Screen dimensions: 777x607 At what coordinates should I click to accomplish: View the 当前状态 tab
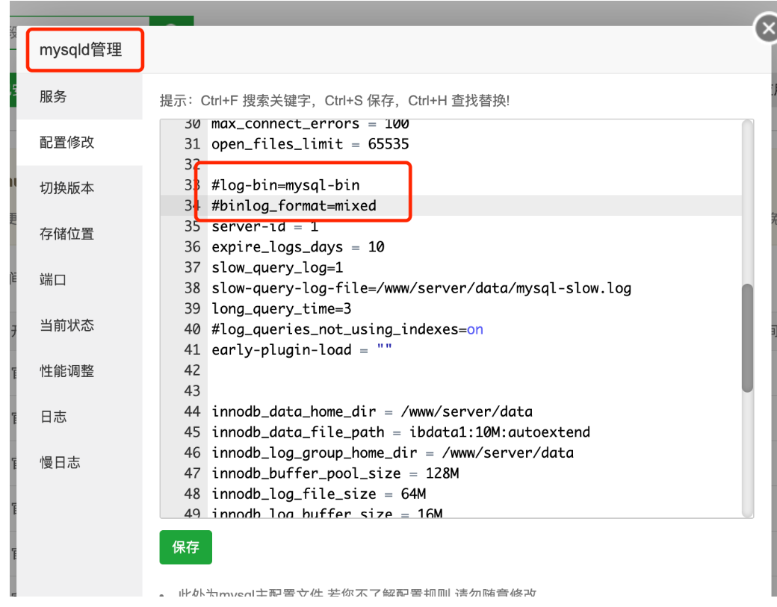[x=66, y=326]
